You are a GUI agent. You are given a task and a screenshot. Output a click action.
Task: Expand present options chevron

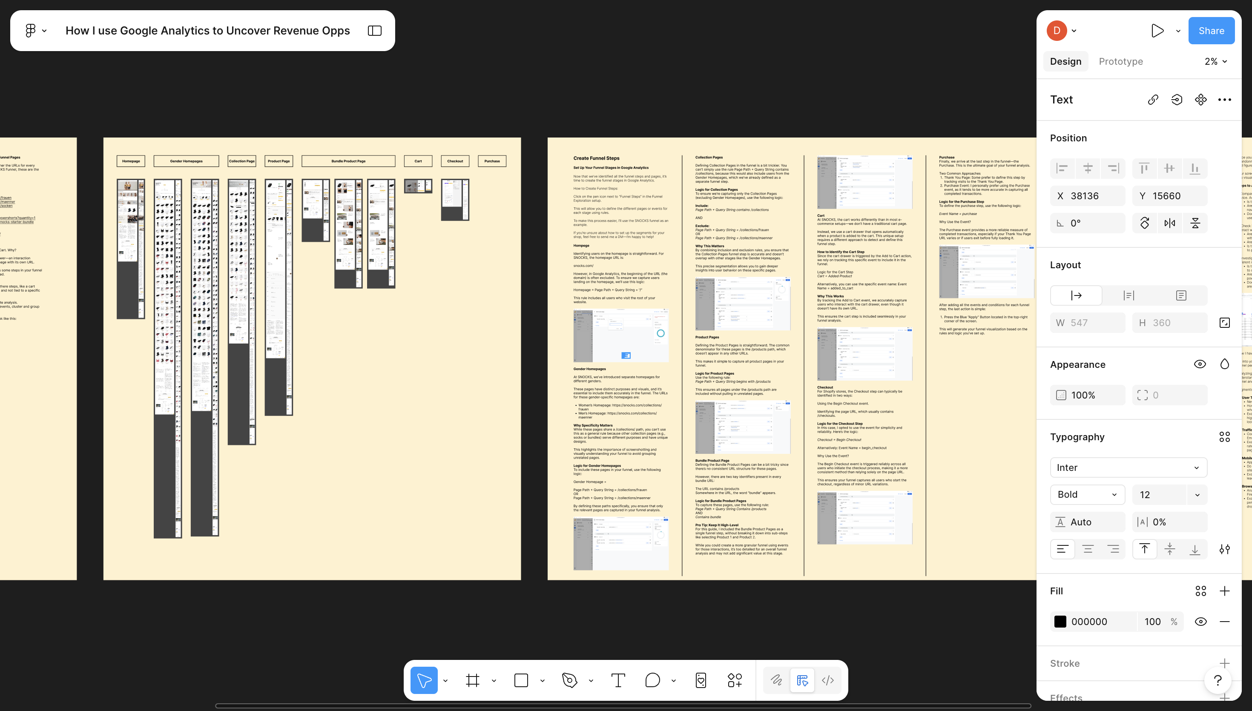(x=1178, y=31)
